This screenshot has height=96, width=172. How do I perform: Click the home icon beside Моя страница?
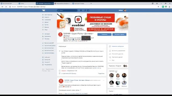point(43,15)
